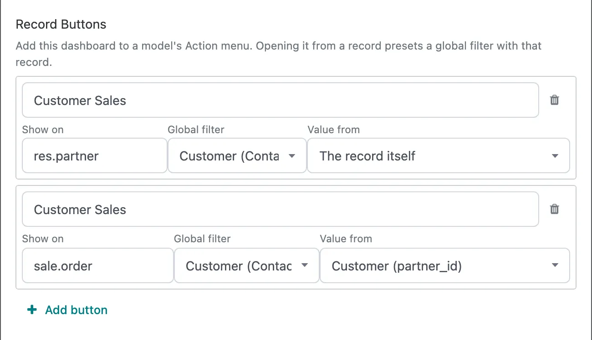Click the Record Buttons heading
This screenshot has width=592, height=340.
coord(61,25)
